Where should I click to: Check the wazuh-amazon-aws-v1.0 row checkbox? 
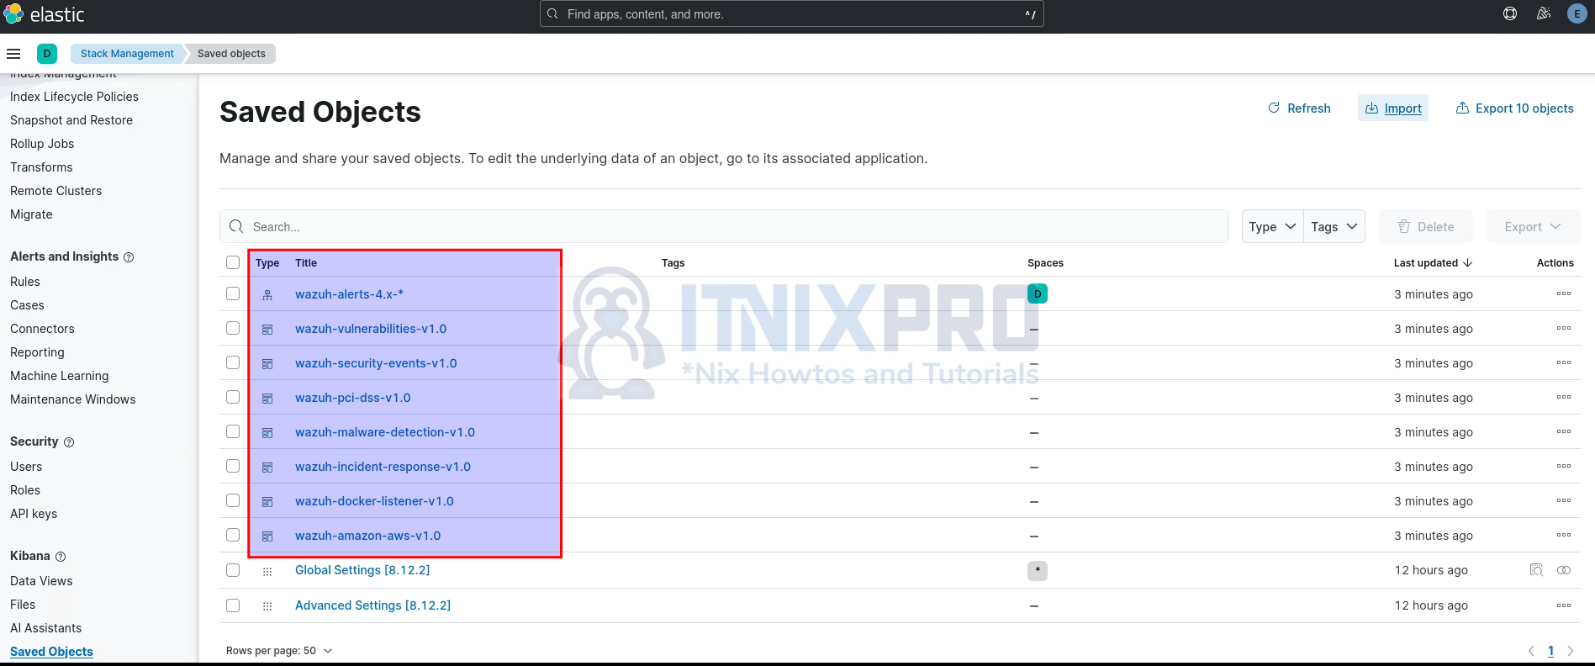coord(233,535)
